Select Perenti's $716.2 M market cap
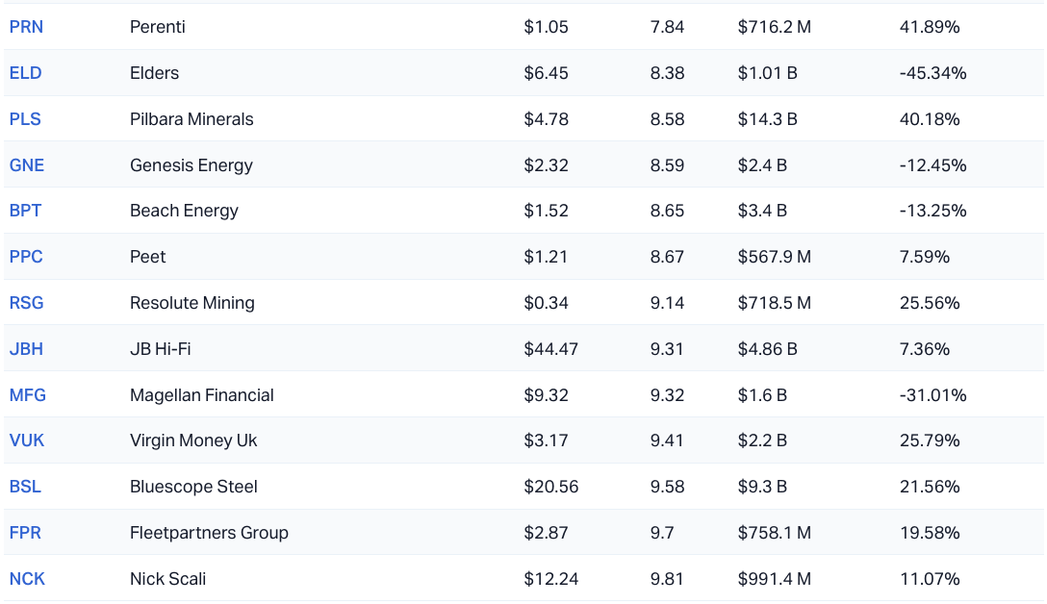The image size is (1047, 604). pyautogui.click(x=774, y=27)
